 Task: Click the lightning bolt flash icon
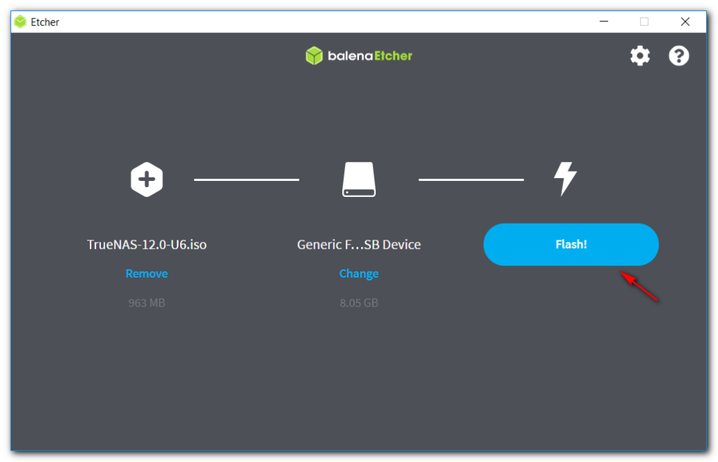[x=565, y=179]
